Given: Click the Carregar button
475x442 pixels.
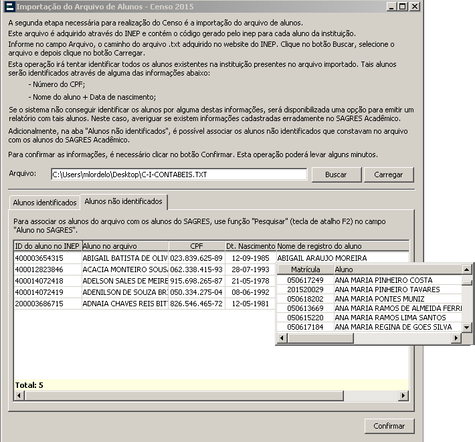Looking at the screenshot, I should [389, 175].
